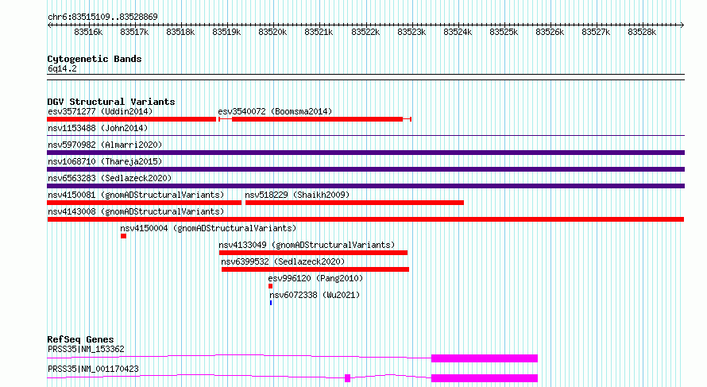The image size is (707, 387).
Task: Click the small blue nsv6072338 marker
Action: click(x=271, y=303)
